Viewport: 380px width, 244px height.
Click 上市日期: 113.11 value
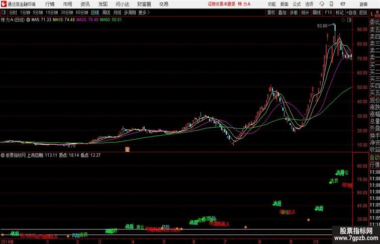point(42,155)
